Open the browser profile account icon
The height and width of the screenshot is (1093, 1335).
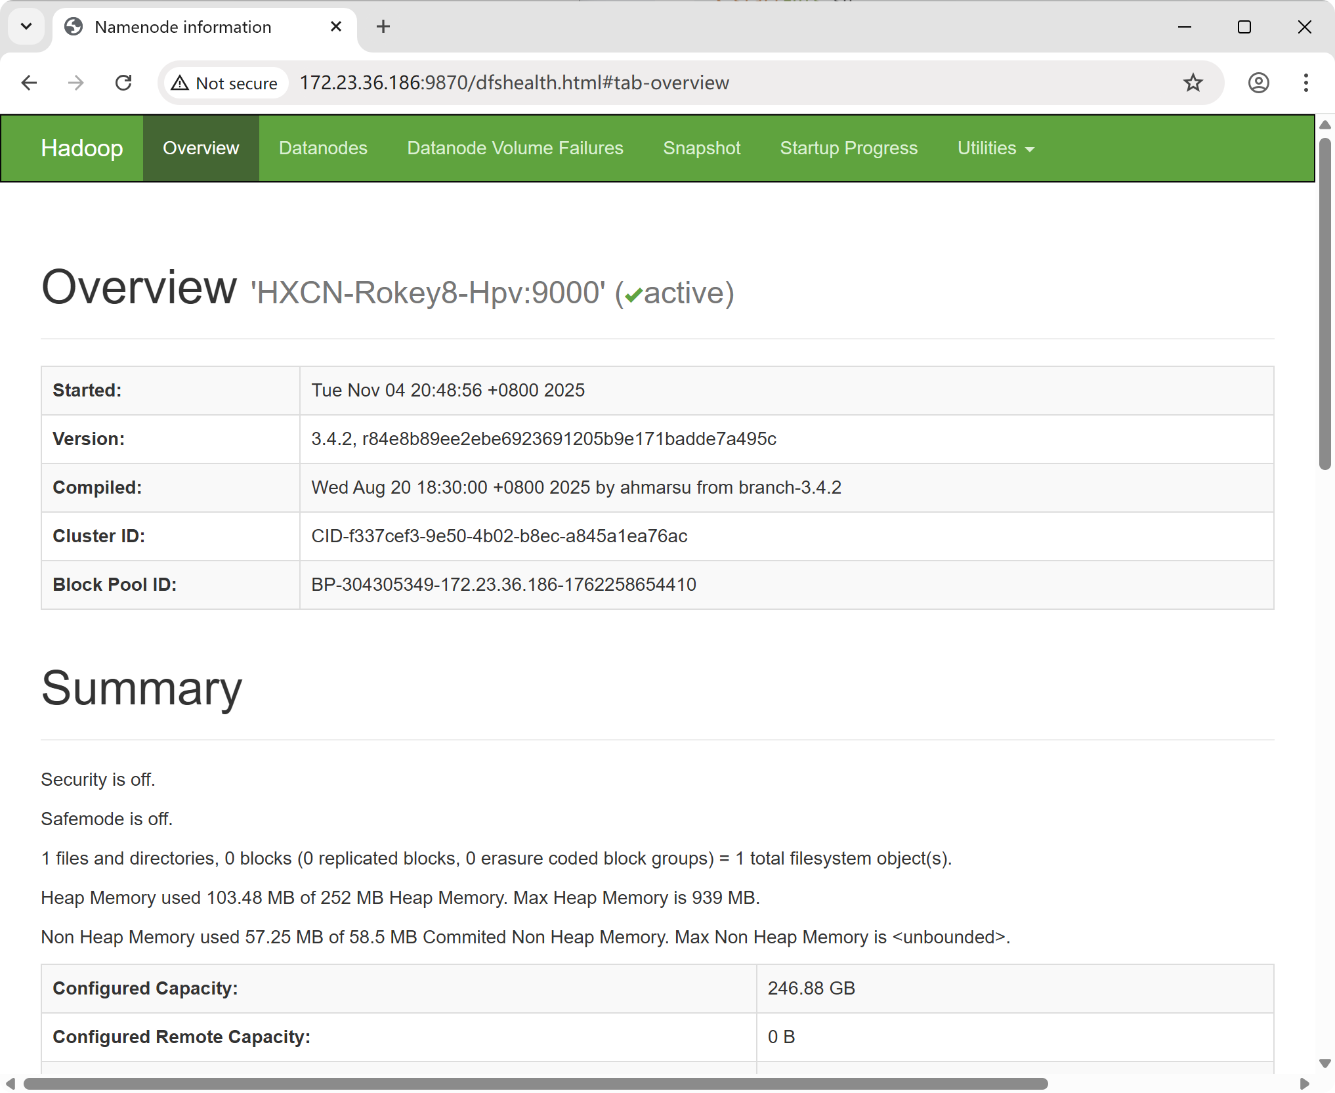pyautogui.click(x=1258, y=83)
